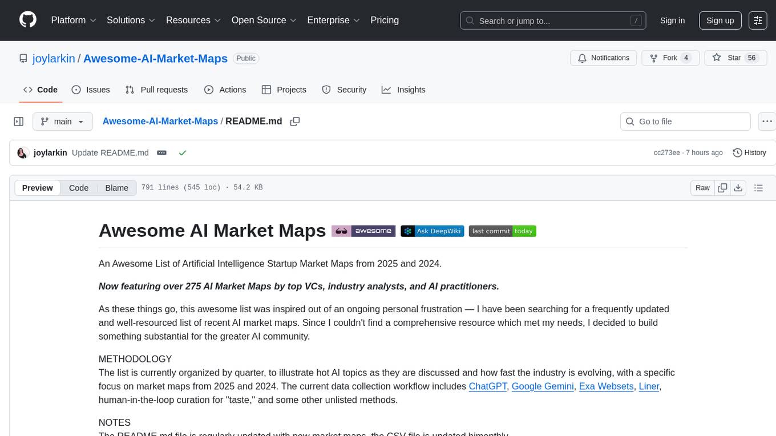
Task: Switch to Preview view
Action: point(38,188)
